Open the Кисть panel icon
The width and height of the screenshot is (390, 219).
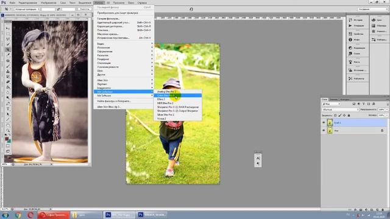point(350,62)
